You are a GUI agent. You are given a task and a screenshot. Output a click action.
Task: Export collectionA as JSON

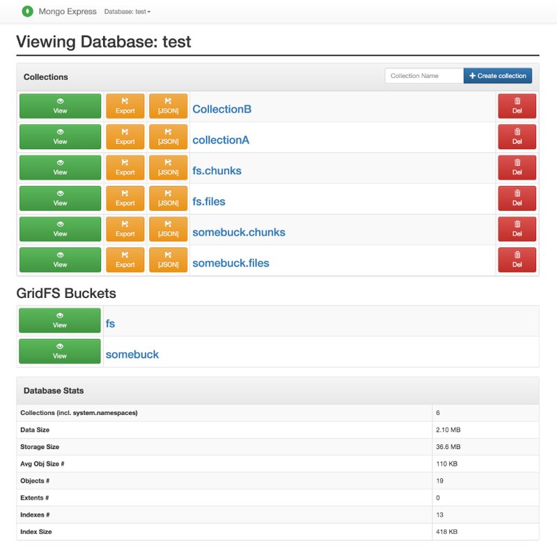pyautogui.click(x=168, y=137)
